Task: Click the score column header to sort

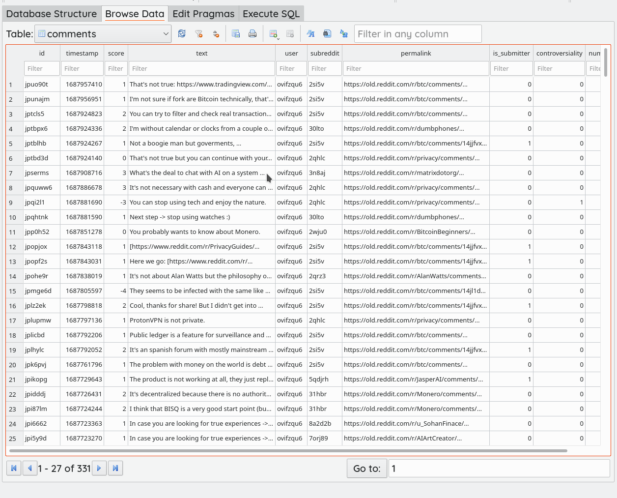Action: [116, 53]
